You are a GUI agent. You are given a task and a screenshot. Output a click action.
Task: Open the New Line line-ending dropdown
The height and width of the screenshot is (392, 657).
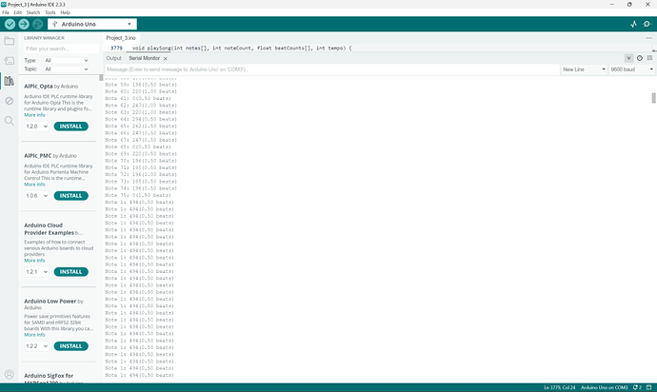(x=584, y=69)
